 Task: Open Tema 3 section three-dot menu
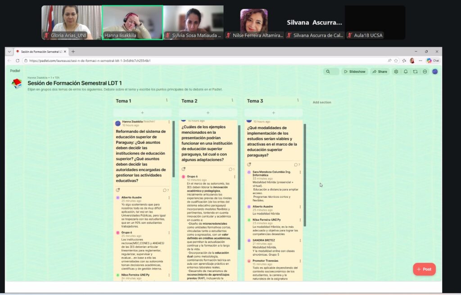[298, 100]
